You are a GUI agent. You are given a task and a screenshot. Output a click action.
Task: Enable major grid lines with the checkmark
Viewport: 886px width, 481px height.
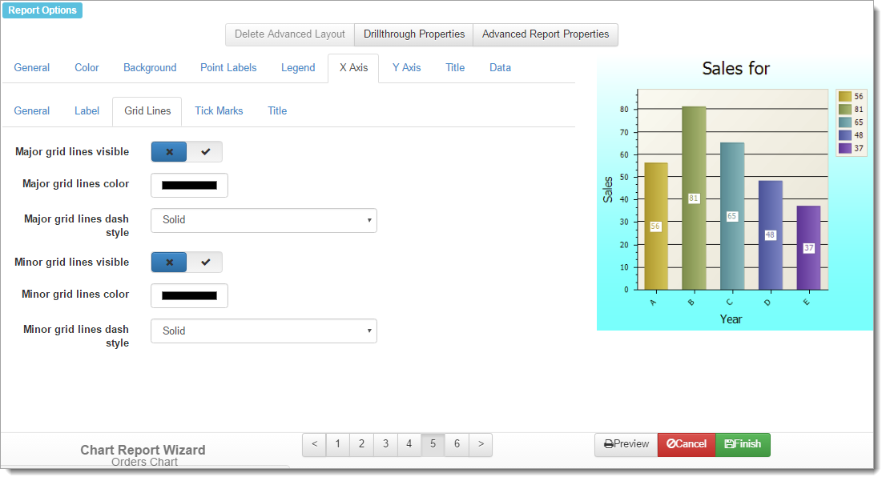click(205, 152)
